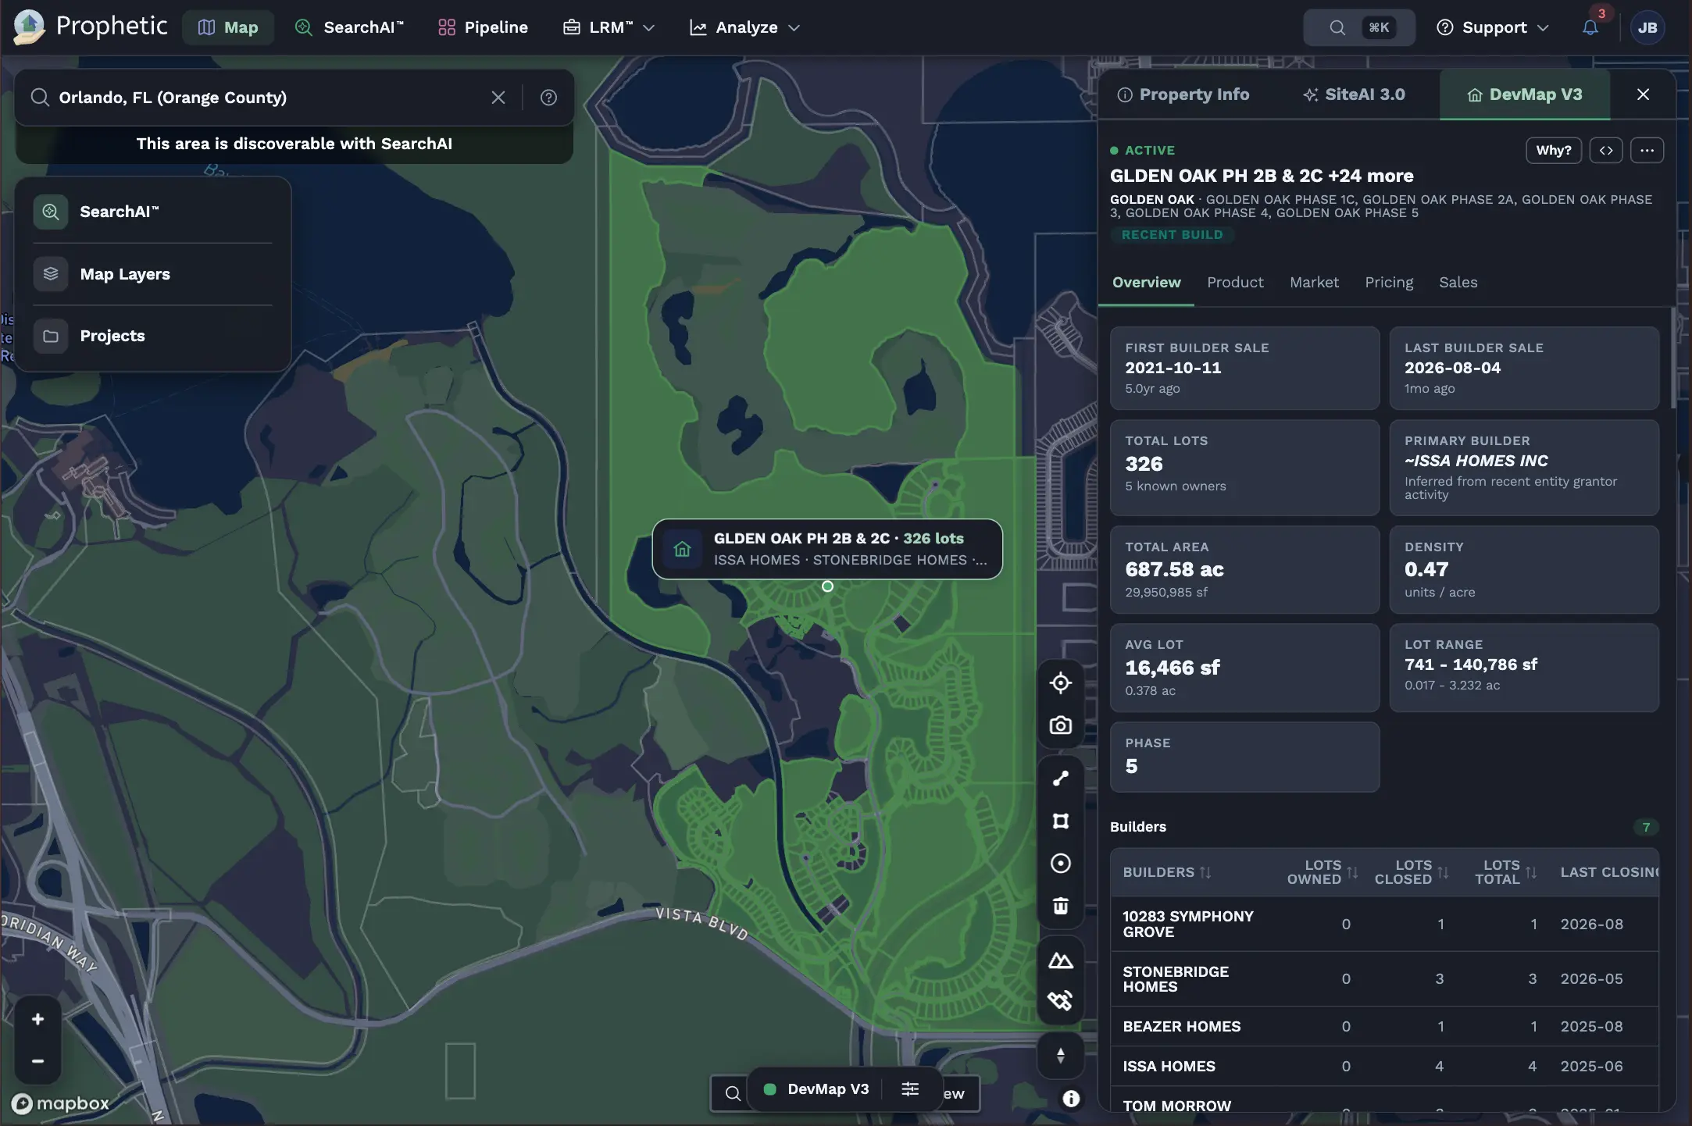Select the BEAZER HOMES builder row

click(1384, 1027)
